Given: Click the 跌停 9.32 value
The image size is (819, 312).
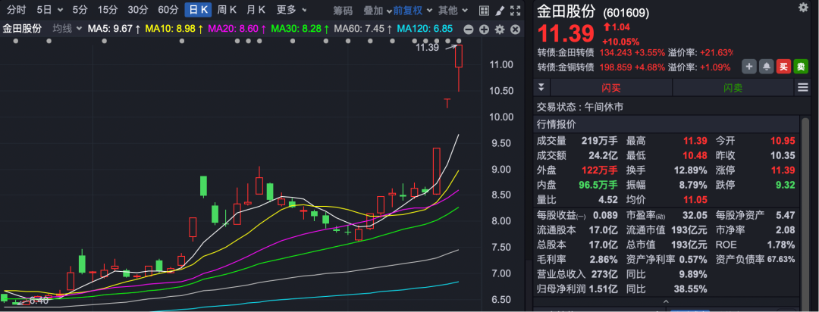Looking at the screenshot, I should [785, 185].
